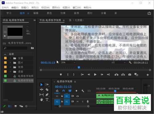Viewport: 154px width, 114px height.
Task: Open Timeline display settings wrench
Action: point(83,91)
